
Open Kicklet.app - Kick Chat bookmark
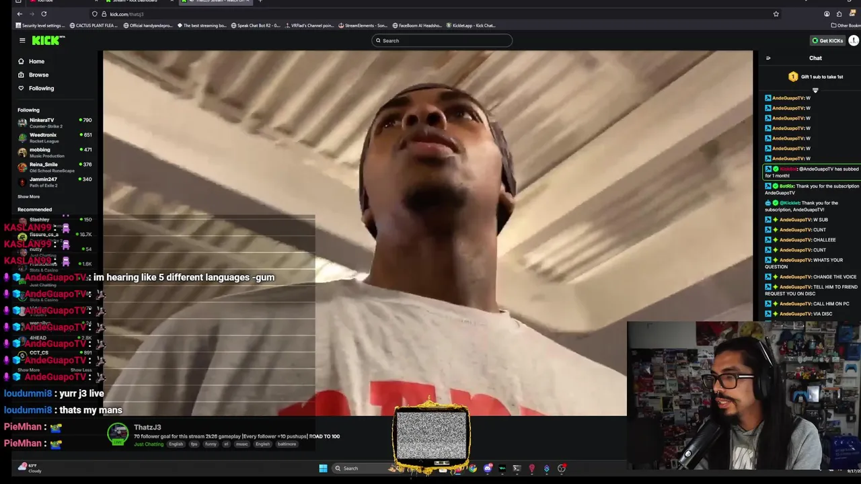(x=471, y=26)
